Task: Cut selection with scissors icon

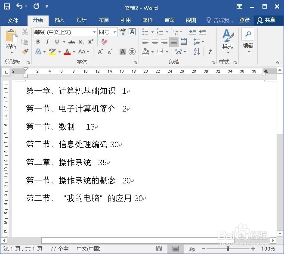Action: 25,32
